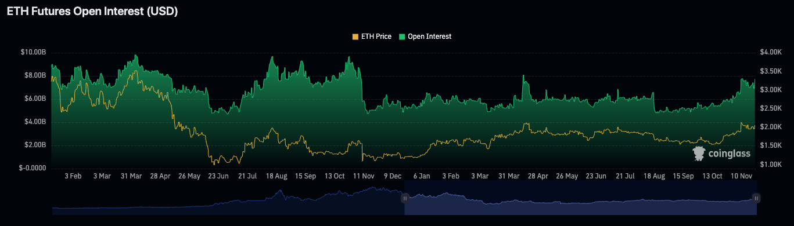Click the $10.00B left axis label

(x=34, y=52)
